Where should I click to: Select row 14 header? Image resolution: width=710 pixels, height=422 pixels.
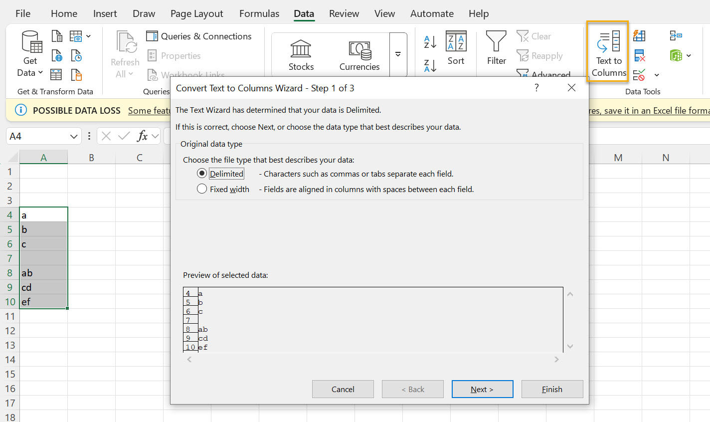[10, 360]
